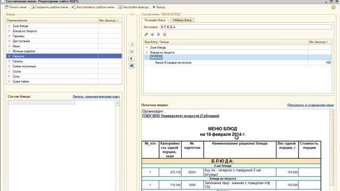
Task: Click the Состав блюда scrollbar up arrow
Action: pos(118,103)
